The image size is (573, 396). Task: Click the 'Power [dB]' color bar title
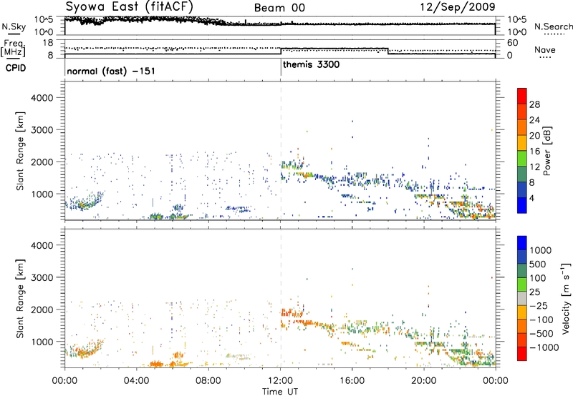546,151
